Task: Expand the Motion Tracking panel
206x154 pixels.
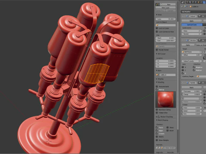Action: (x=157, y=117)
